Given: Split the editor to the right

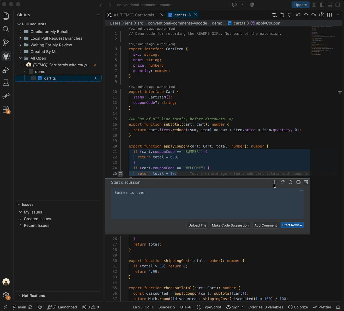Looking at the screenshot, I should coord(330,15).
